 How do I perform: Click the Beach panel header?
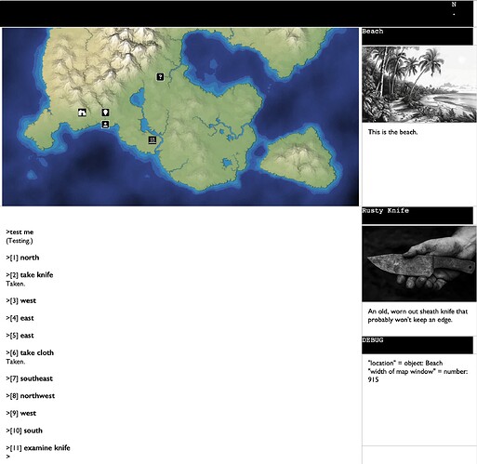417,36
